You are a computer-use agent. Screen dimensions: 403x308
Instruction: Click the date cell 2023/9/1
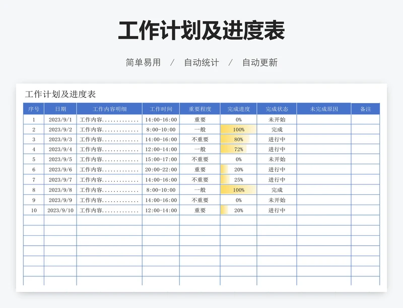pos(60,120)
